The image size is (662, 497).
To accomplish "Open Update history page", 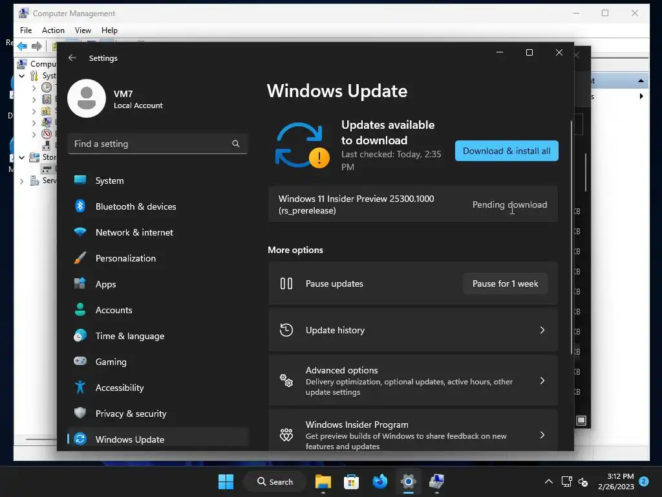I will pyautogui.click(x=413, y=330).
